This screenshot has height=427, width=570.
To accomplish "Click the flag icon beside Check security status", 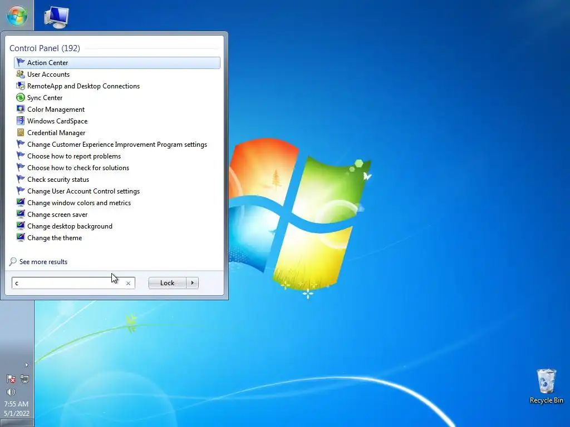I will 21,180.
